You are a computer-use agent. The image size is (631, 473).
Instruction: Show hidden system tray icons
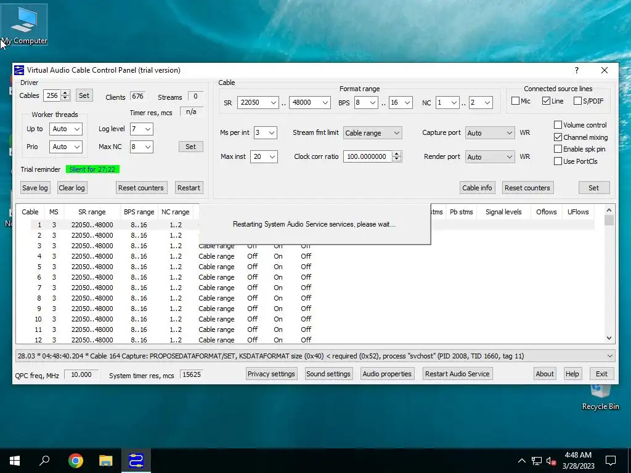[x=521, y=461]
